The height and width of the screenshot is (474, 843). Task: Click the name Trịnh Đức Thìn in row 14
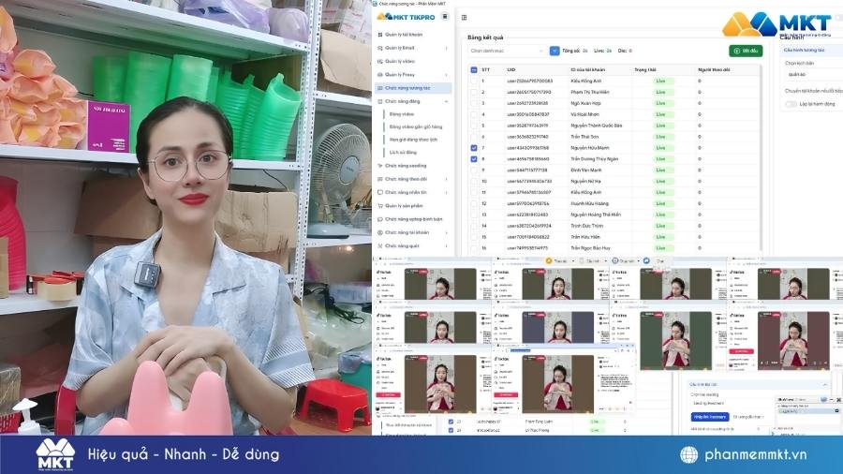(586, 226)
